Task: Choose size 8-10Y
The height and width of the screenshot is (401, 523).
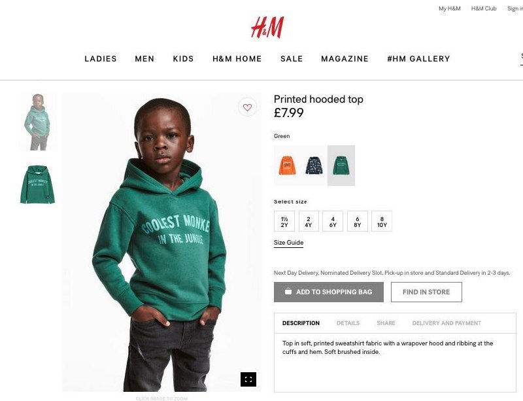Action: (x=382, y=221)
